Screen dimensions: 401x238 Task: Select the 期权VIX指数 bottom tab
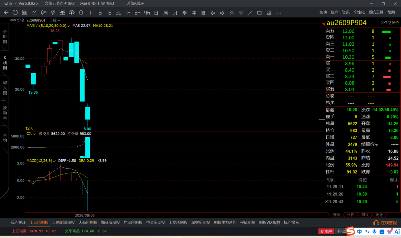pyautogui.click(x=269, y=223)
